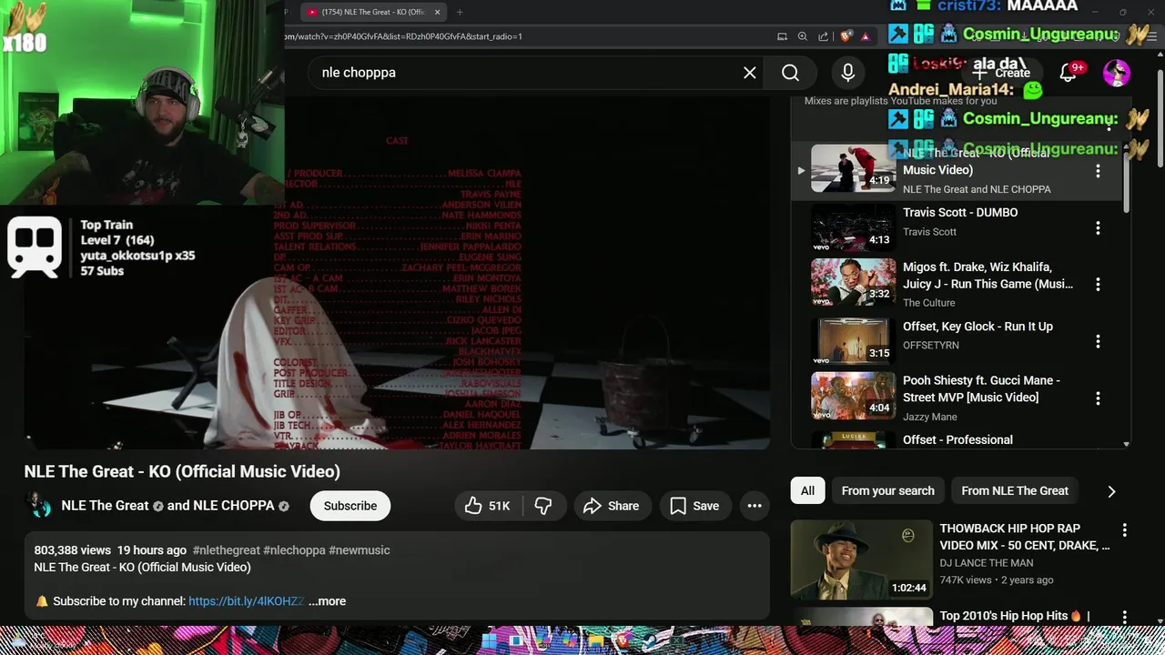Open Throwback Hip Hop Rap Video Mix thumbnail
Viewport: 1165px width, 655px height.
pos(862,559)
